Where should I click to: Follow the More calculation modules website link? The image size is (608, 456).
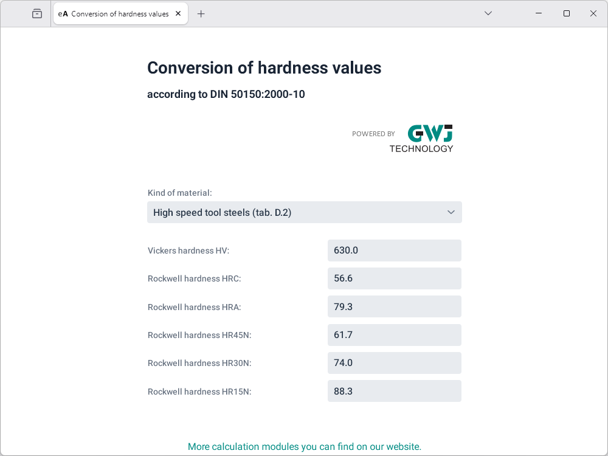[304, 446]
